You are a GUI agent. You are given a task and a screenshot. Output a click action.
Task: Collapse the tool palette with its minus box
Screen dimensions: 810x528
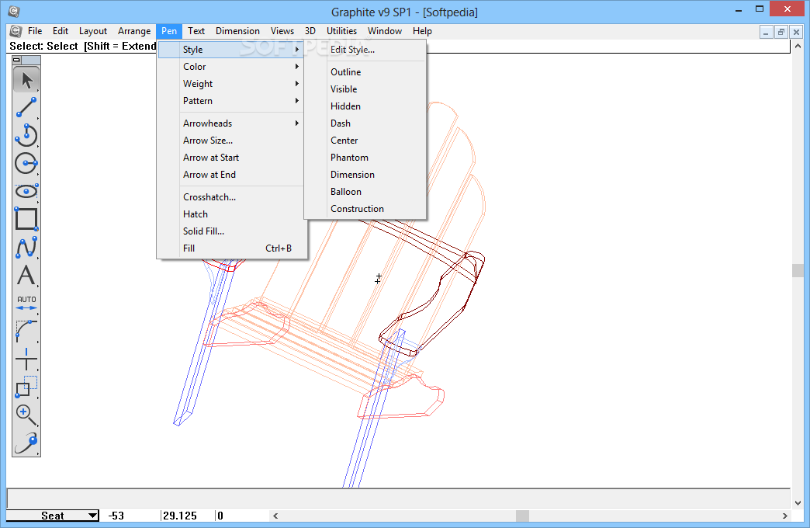point(16,60)
